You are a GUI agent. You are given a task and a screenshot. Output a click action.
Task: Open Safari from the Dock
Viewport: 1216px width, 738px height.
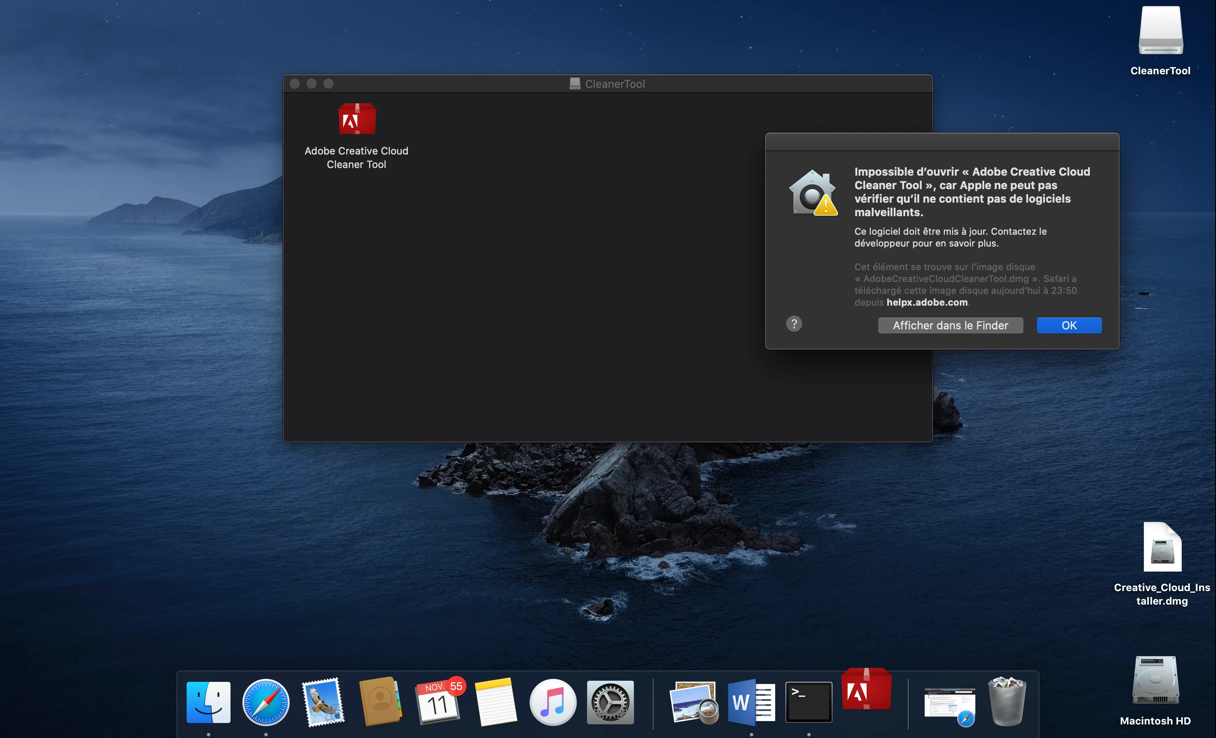click(266, 702)
